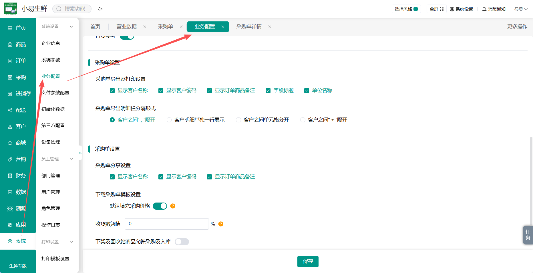Viewport: 533px width, 273px height.
Task: Switch to the 采购单详情 tab
Action: (x=249, y=27)
